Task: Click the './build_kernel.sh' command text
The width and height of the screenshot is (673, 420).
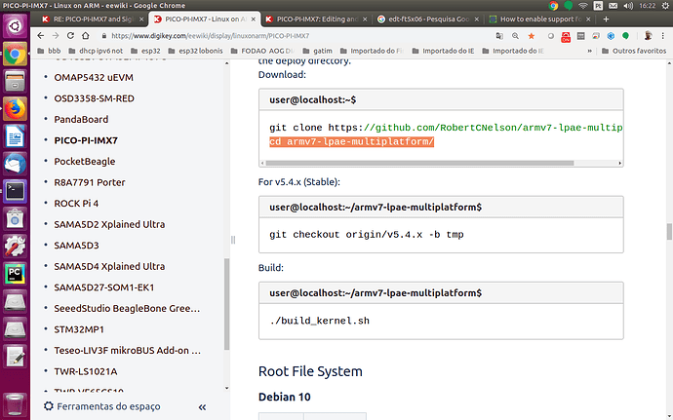Action: click(319, 321)
